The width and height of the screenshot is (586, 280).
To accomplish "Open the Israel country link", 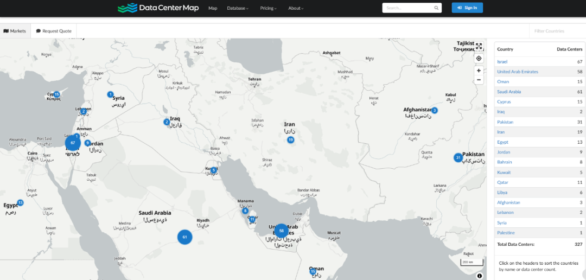I will [502, 62].
